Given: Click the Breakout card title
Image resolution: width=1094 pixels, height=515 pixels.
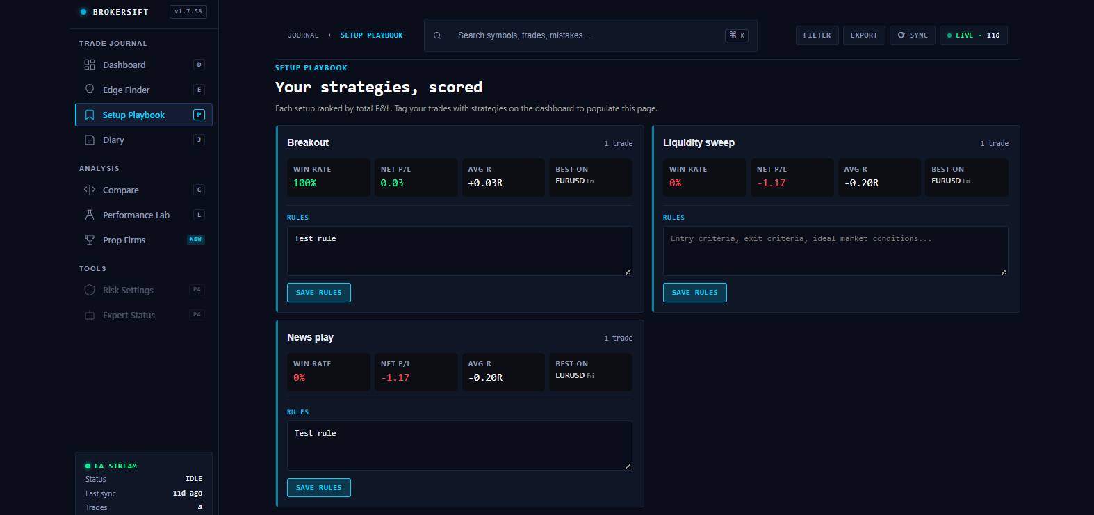Looking at the screenshot, I should (308, 142).
